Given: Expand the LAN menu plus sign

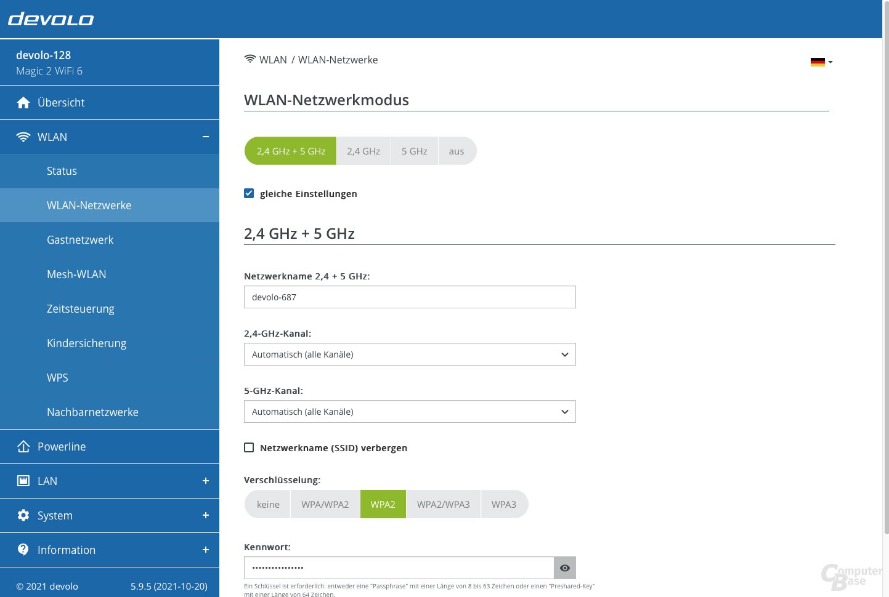Looking at the screenshot, I should pyautogui.click(x=206, y=481).
